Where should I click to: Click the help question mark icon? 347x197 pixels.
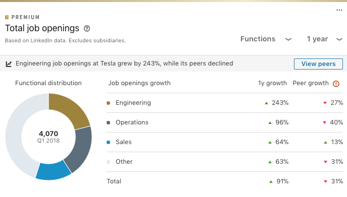click(x=87, y=29)
